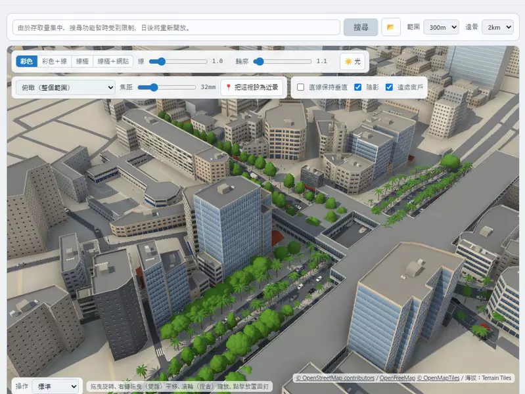The height and width of the screenshot is (394, 525).
Task: Uncheck the 陰影 shadow checkbox
Action: coord(357,87)
